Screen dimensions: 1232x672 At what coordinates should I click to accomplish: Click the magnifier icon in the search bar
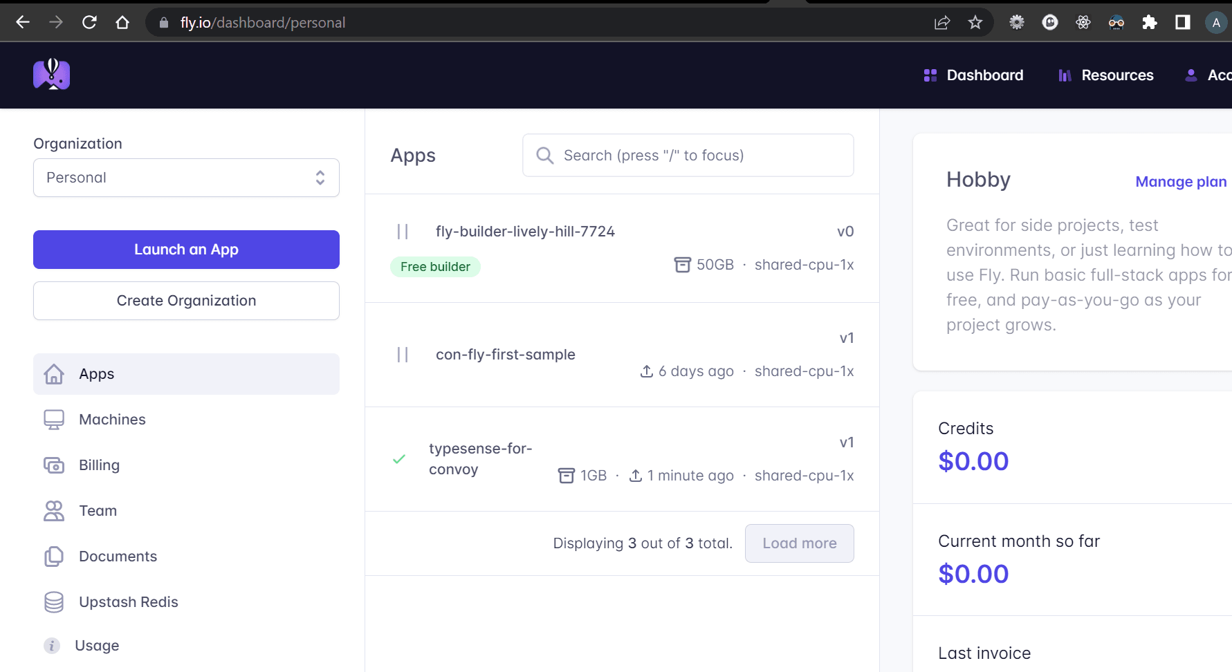coord(545,155)
